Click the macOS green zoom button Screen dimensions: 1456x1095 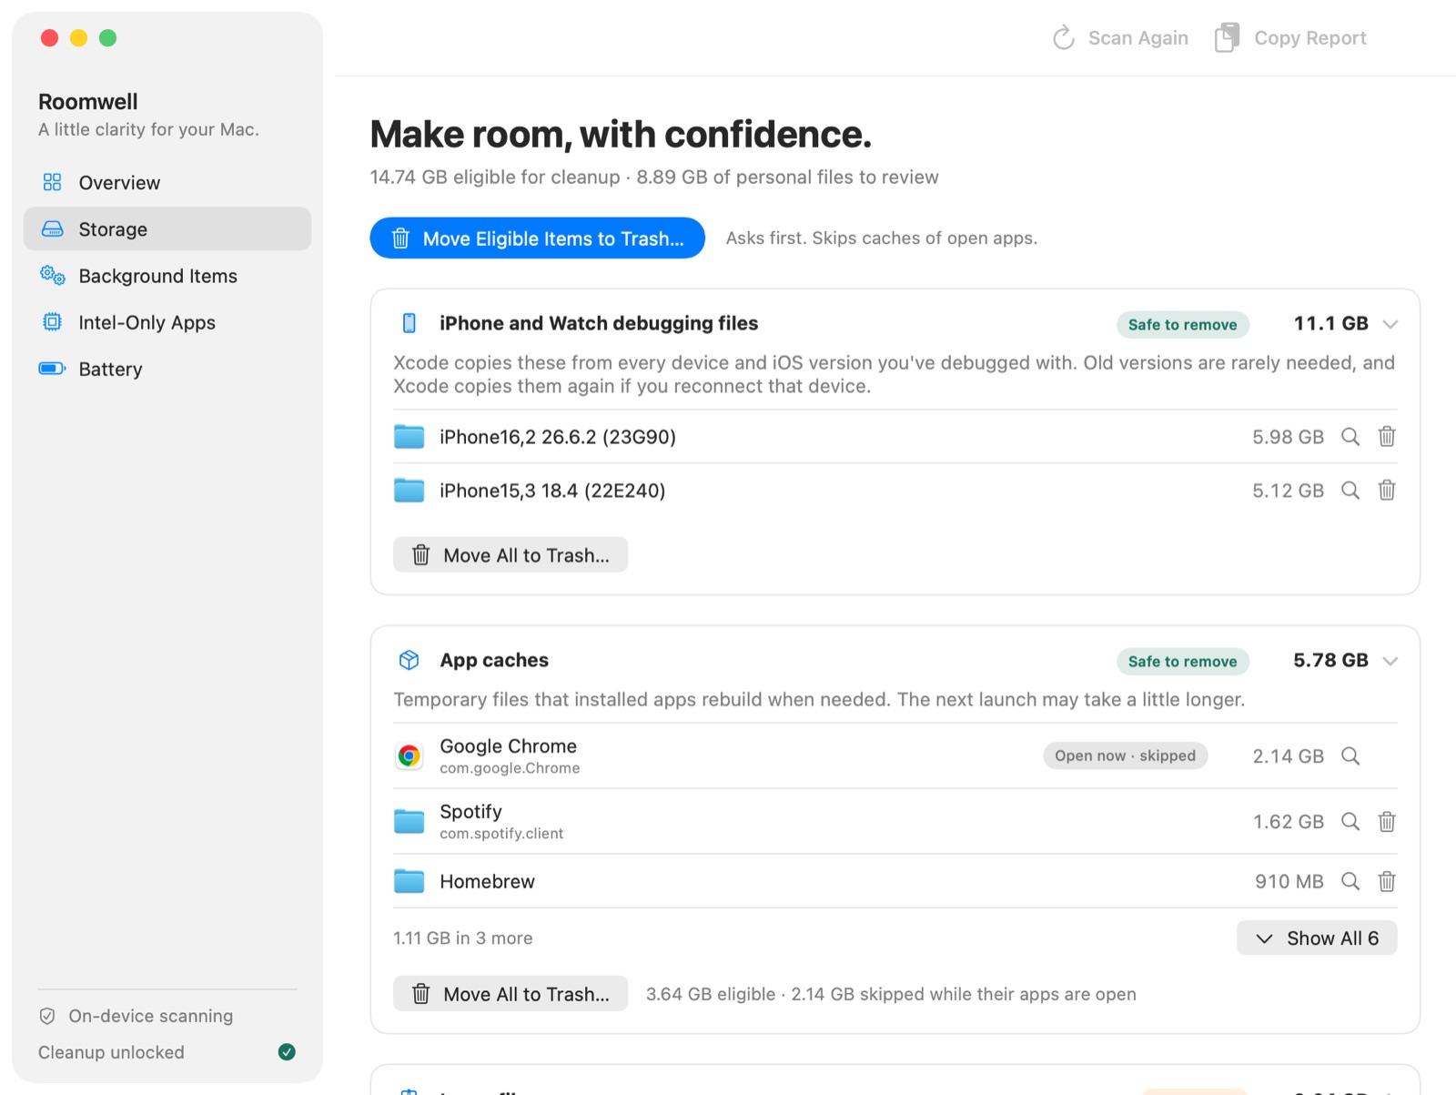tap(108, 38)
